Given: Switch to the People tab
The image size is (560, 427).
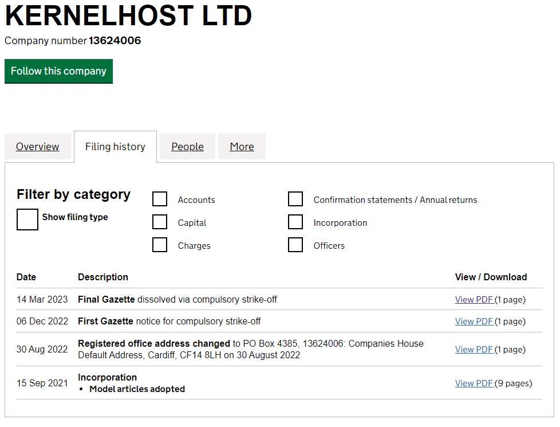Looking at the screenshot, I should tap(187, 147).
